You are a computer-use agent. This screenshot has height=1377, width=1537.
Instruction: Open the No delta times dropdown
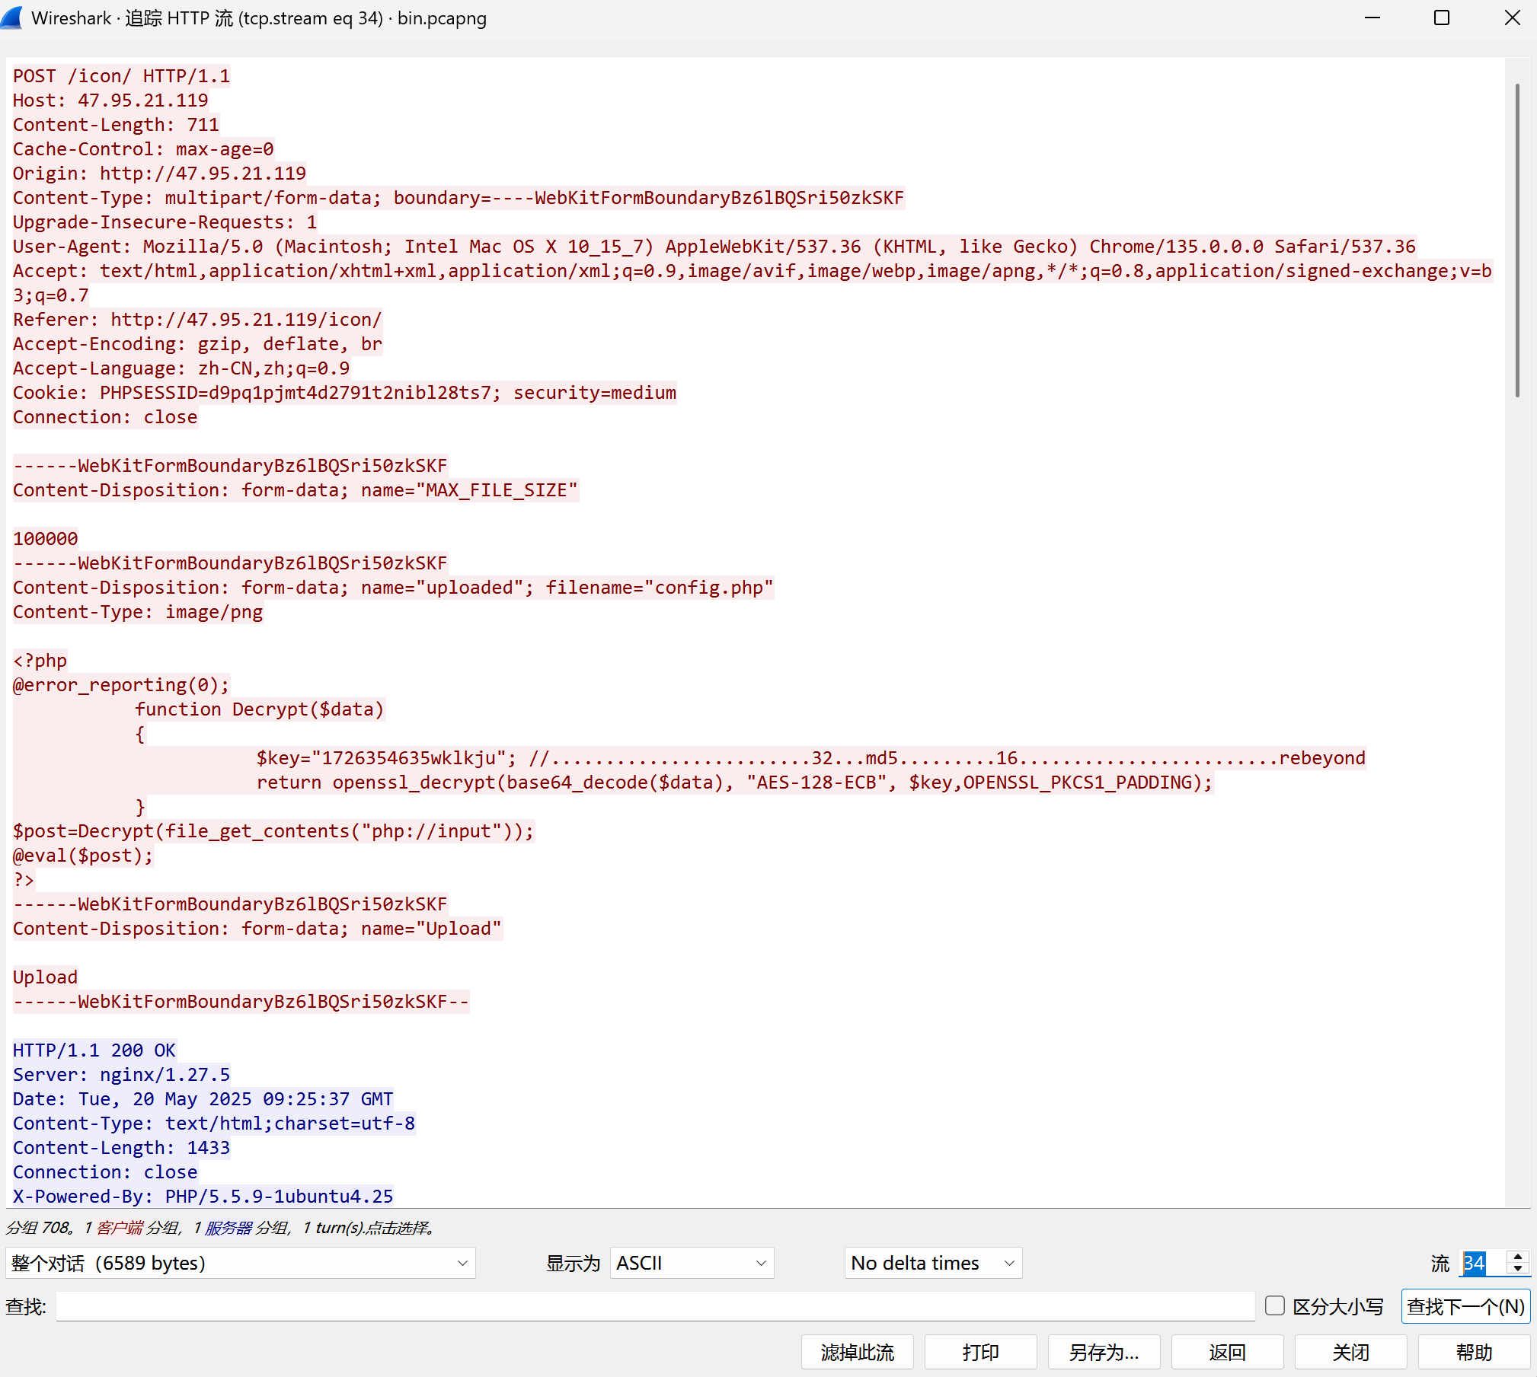point(933,1263)
